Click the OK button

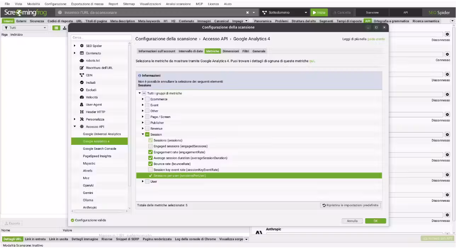point(375,221)
